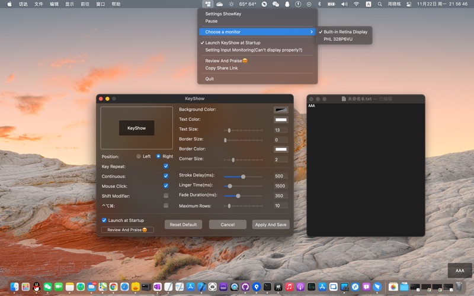This screenshot has height=296, width=474.
Task: Select the Right position radio button
Action: point(158,156)
